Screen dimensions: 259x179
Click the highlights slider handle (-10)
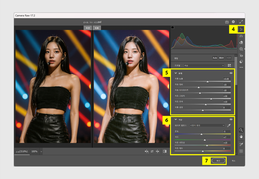(x=200, y=93)
